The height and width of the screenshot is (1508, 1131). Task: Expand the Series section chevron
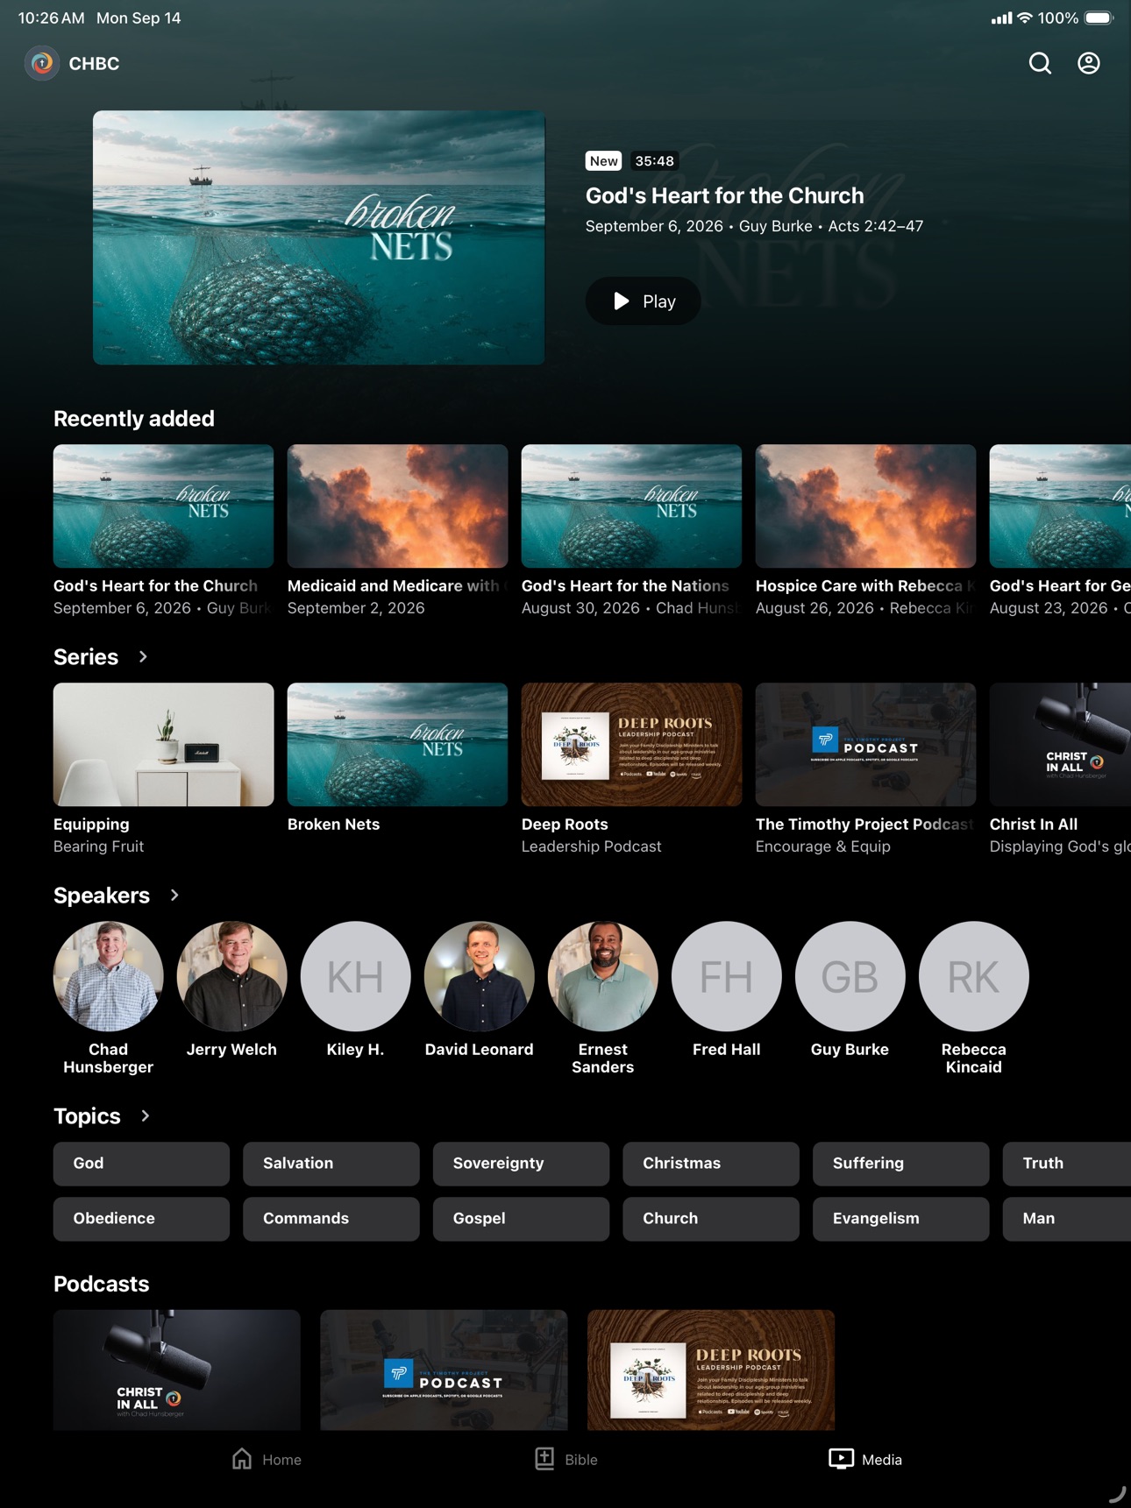pyautogui.click(x=143, y=656)
